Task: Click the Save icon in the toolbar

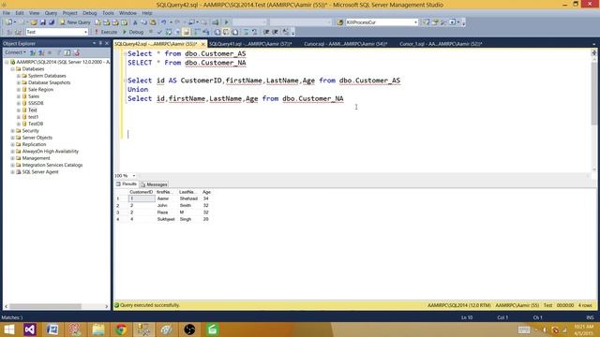Action: 43,22
